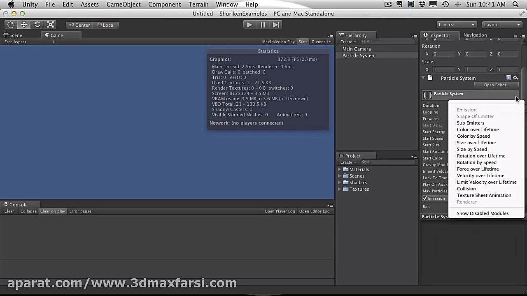Open the Project panel options menu icon
Screen dimensions: 527x296
tap(414, 156)
